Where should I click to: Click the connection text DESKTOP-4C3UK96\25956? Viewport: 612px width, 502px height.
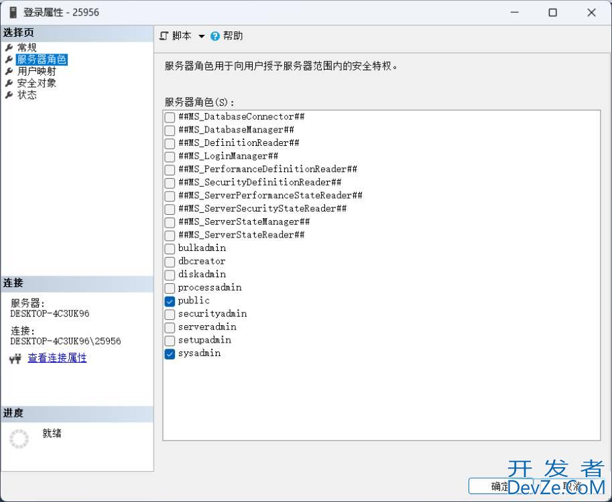pos(66,341)
